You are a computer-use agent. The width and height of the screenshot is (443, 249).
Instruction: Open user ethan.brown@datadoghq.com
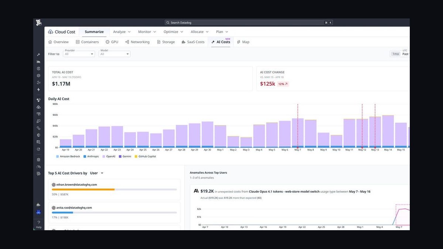77,184
